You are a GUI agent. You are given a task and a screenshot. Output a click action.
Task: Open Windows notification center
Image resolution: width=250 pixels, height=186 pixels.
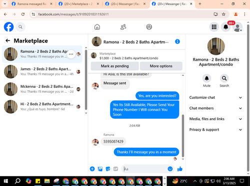point(242,181)
